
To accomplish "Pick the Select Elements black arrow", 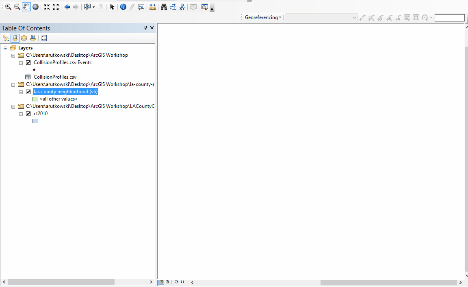I will pyautogui.click(x=112, y=7).
